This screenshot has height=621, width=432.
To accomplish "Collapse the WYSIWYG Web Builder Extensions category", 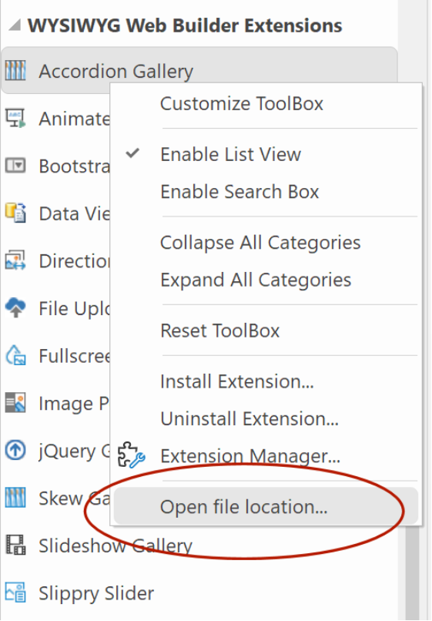I will (15, 25).
